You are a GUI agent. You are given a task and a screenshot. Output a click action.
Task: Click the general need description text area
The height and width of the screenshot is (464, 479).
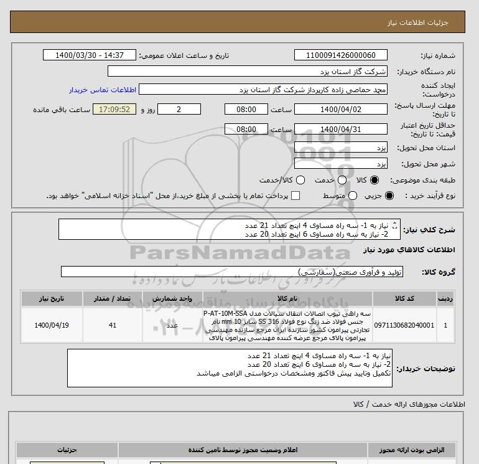coord(229,229)
